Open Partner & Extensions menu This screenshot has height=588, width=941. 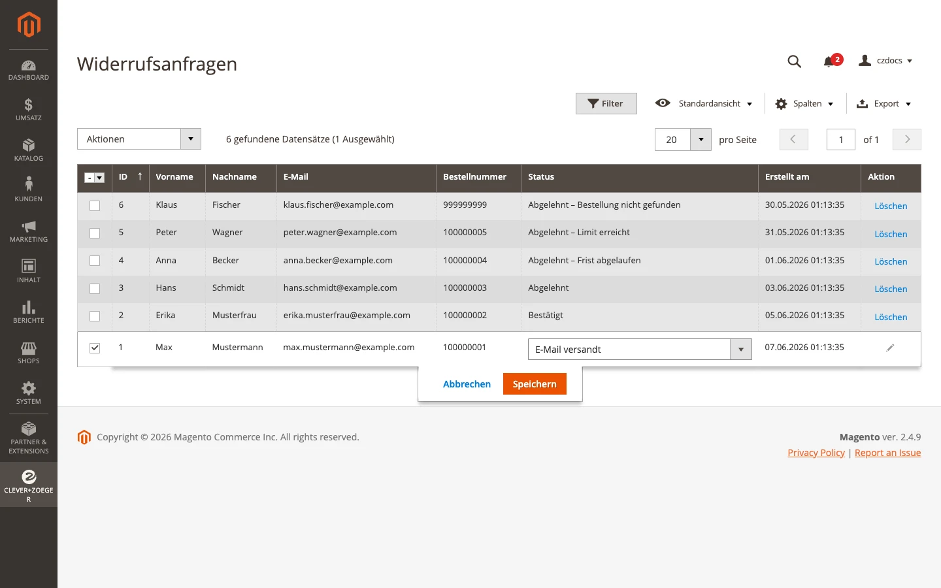click(x=29, y=438)
